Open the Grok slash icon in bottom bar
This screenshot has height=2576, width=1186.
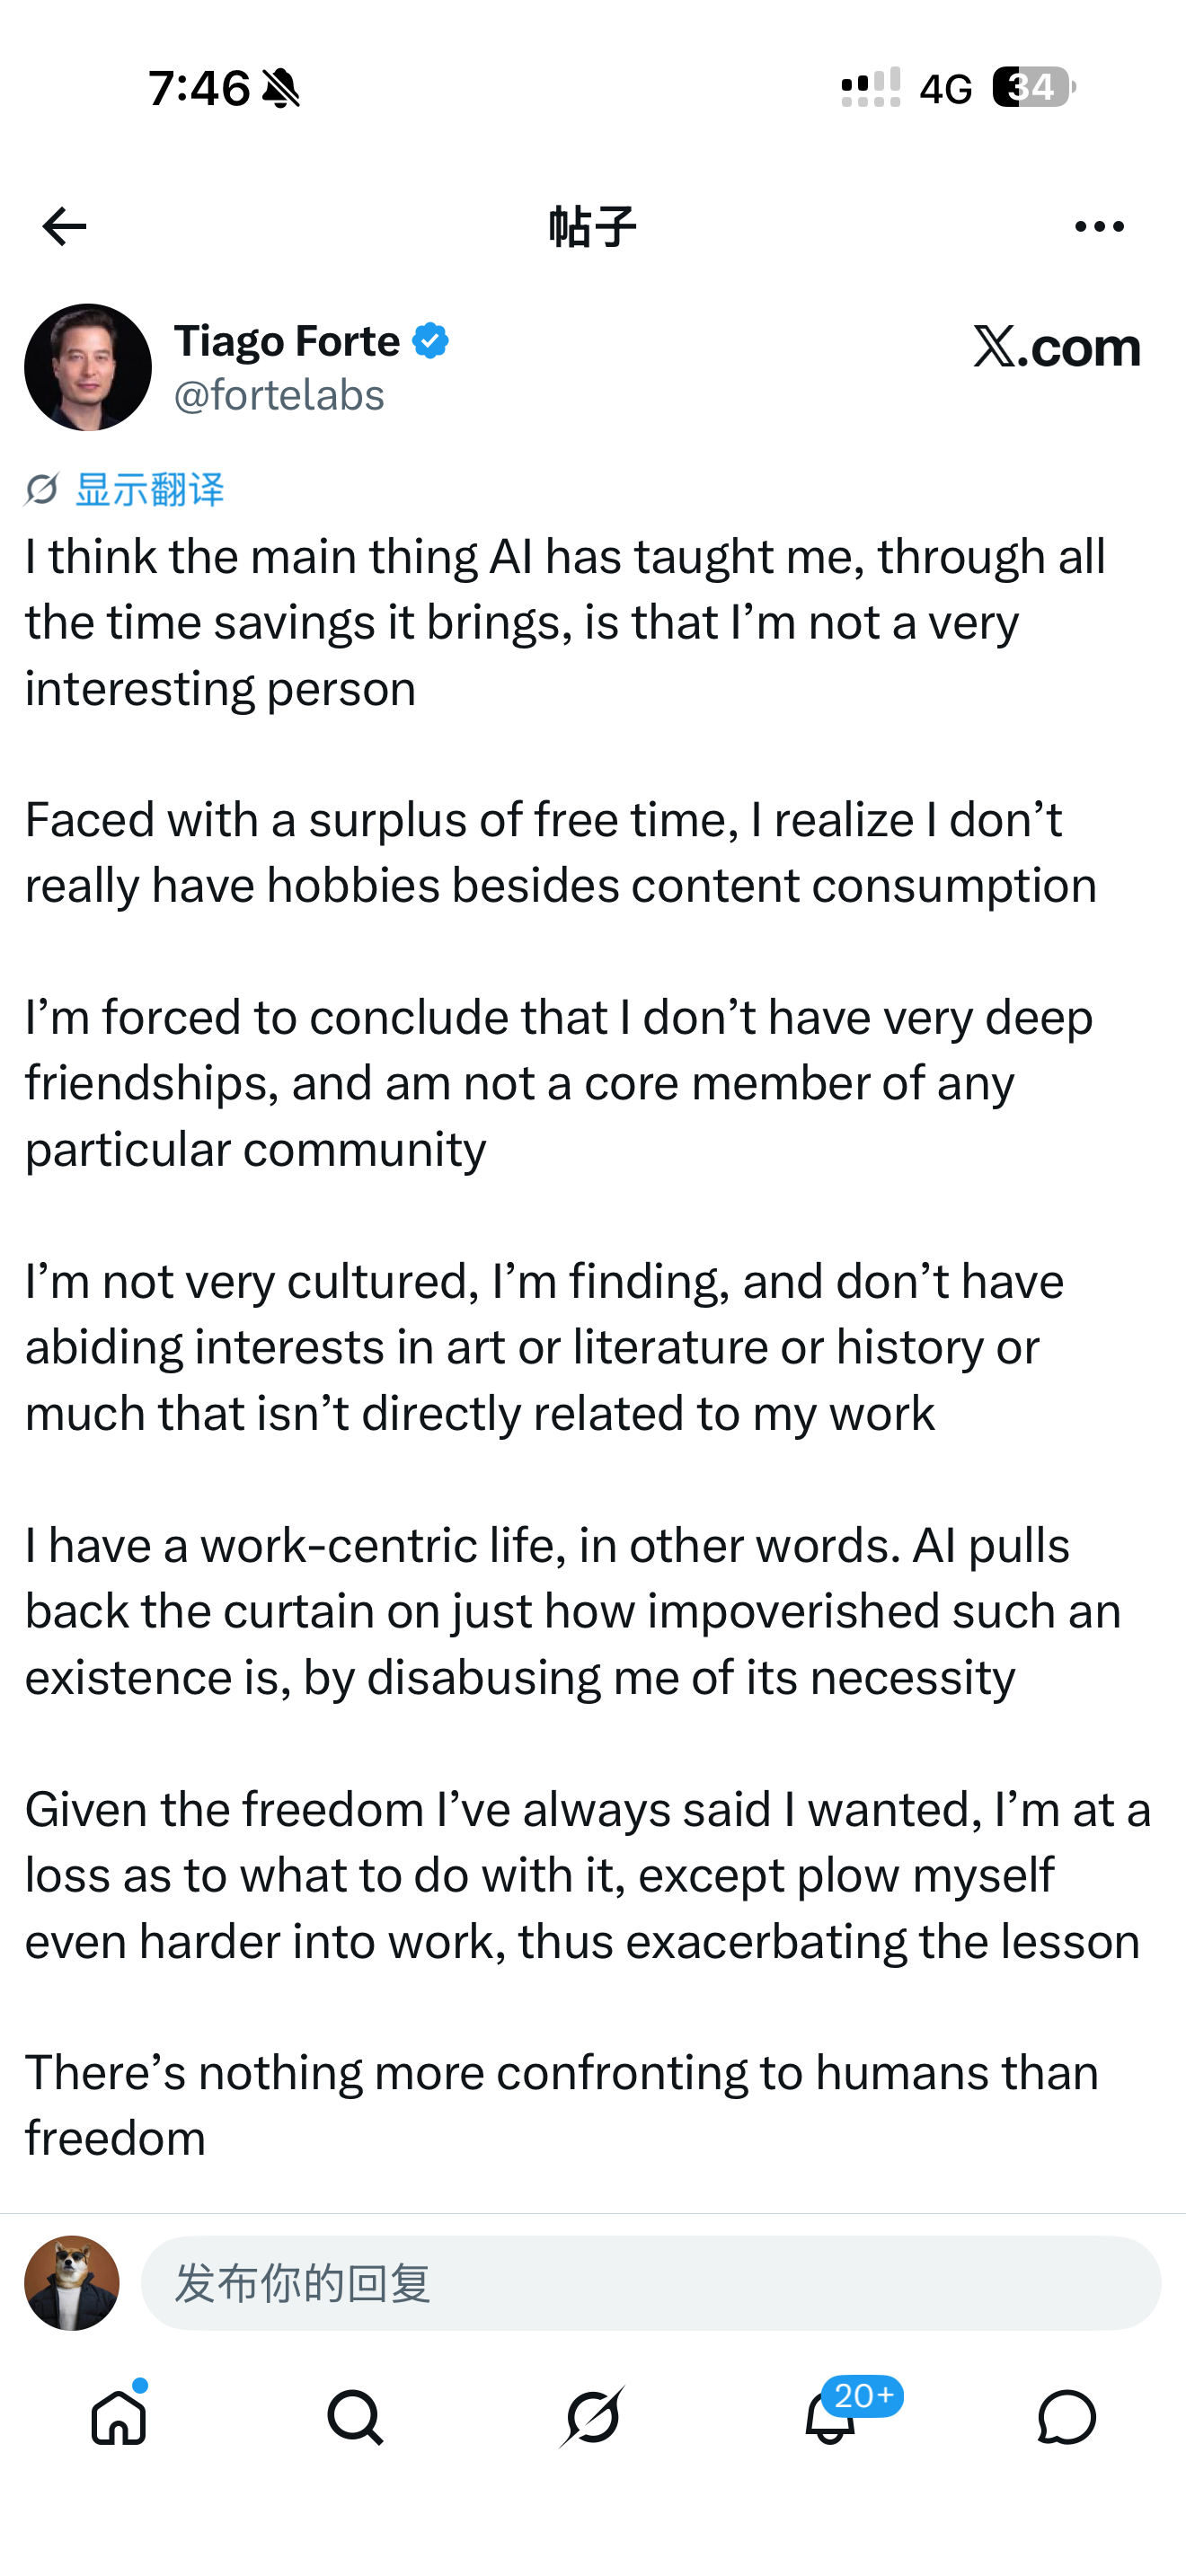pyautogui.click(x=592, y=2417)
